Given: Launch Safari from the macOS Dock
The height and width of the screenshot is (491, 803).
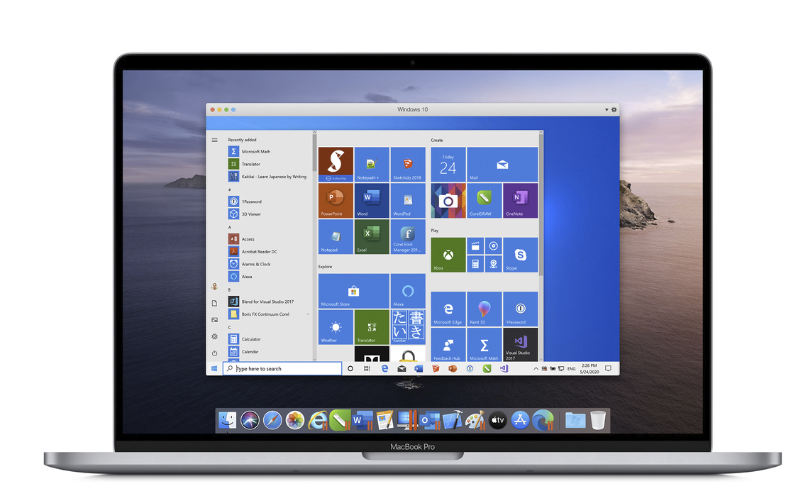Looking at the screenshot, I should coord(272,420).
